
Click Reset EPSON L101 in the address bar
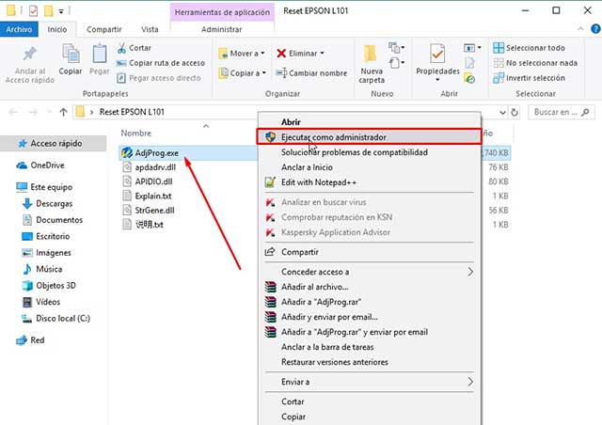(x=132, y=112)
